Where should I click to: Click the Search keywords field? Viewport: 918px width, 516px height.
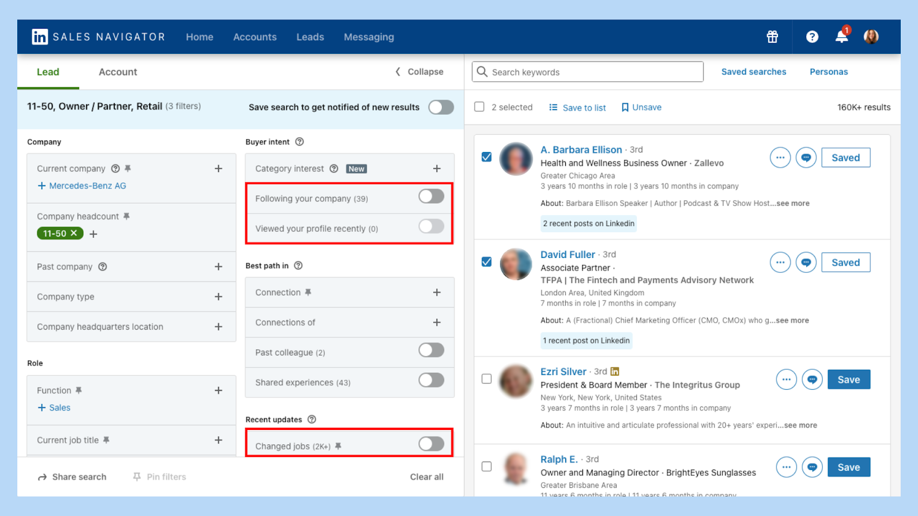[x=588, y=72]
